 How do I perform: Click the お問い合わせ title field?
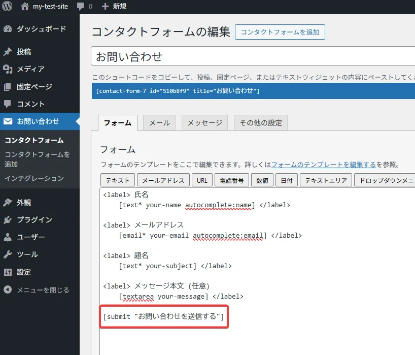click(x=253, y=56)
